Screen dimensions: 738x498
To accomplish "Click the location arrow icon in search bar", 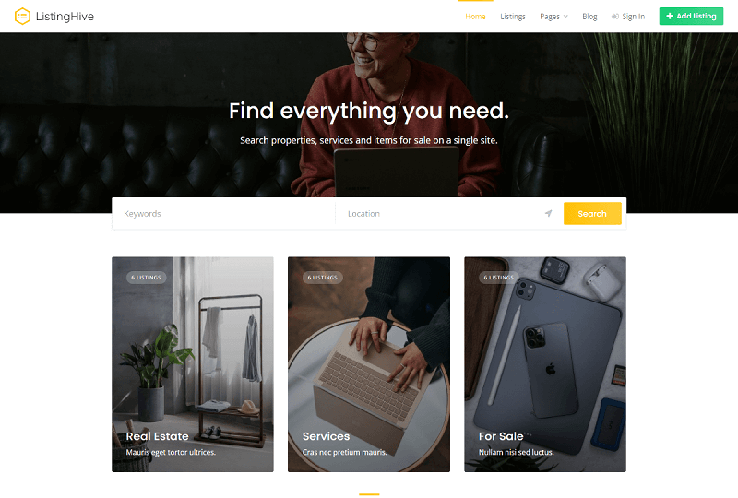I will [x=548, y=214].
